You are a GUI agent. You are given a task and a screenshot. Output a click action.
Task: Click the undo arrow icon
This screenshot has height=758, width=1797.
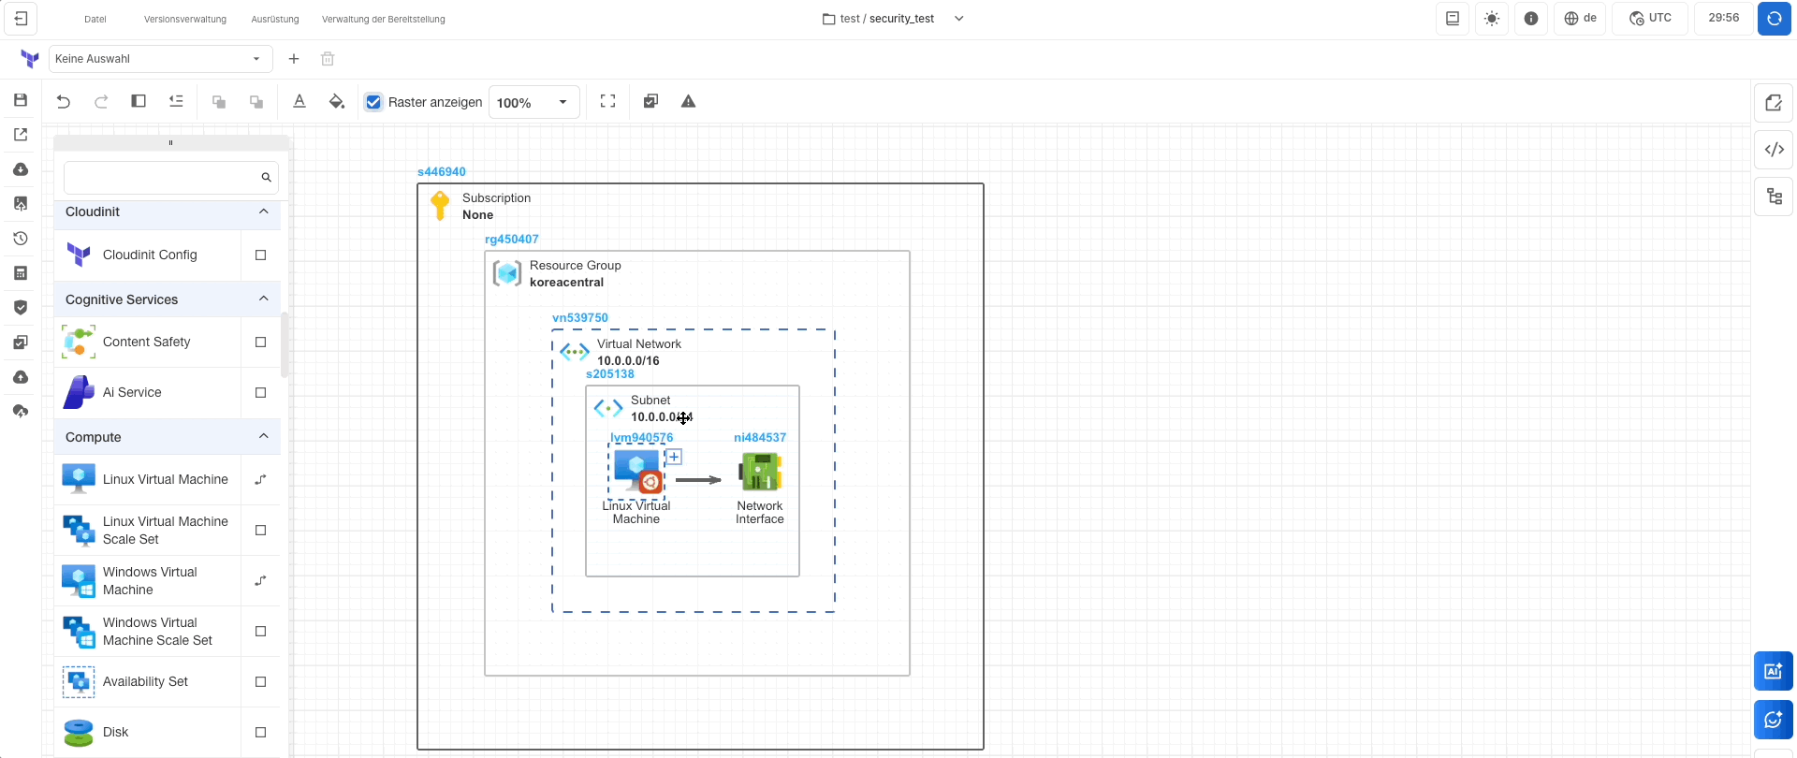pos(64,102)
